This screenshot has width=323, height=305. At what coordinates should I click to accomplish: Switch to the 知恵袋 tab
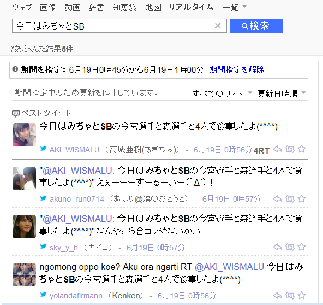[124, 8]
